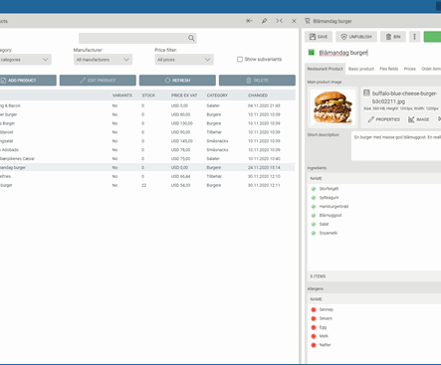Click the image file icon next to the filename
This screenshot has width=441, height=365.
[x=366, y=93]
